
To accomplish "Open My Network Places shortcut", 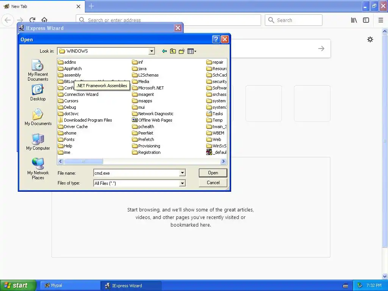I will pos(38,169).
